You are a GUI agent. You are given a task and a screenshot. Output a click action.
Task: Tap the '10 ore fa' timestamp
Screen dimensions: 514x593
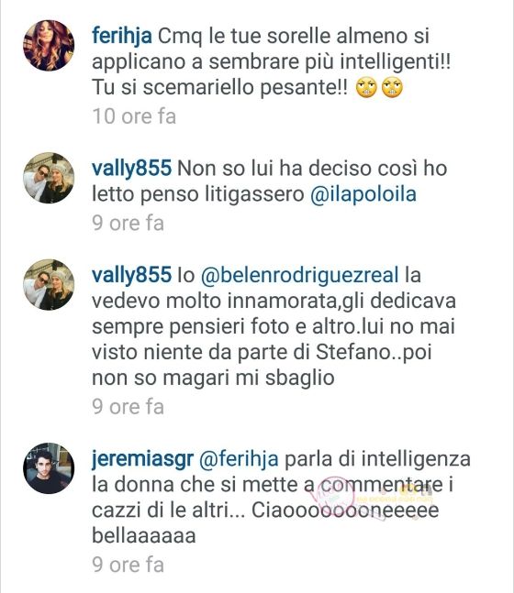coord(134,116)
